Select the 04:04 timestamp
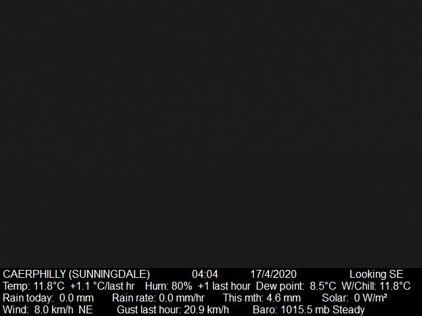Screen dimensions: 422x316 coord(205,275)
